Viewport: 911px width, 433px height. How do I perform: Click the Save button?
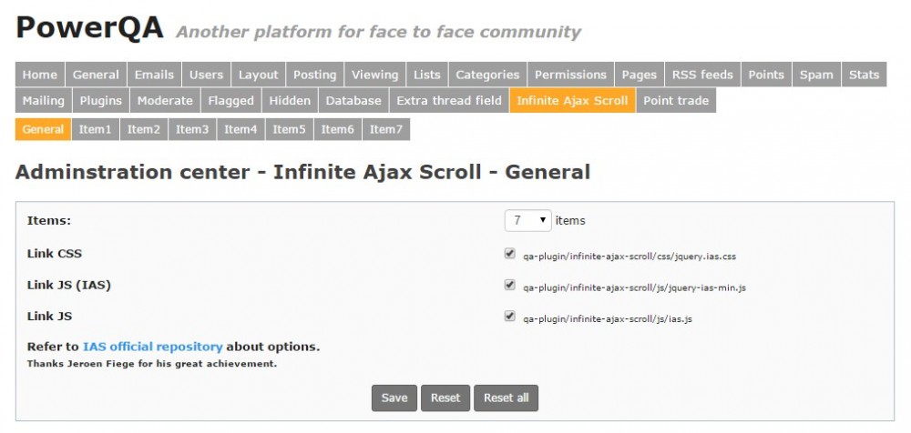coord(394,398)
